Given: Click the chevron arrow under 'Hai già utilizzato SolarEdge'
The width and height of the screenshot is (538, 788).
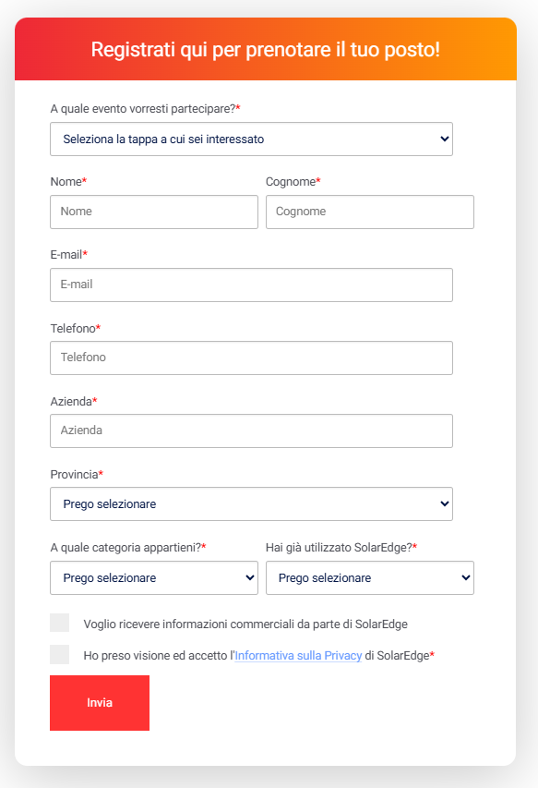Looking at the screenshot, I should pyautogui.click(x=466, y=578).
